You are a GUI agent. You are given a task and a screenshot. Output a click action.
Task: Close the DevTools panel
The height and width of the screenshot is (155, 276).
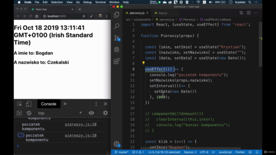point(105,104)
